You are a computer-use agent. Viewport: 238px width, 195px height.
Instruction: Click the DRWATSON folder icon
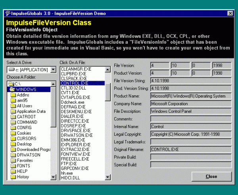point(13,155)
